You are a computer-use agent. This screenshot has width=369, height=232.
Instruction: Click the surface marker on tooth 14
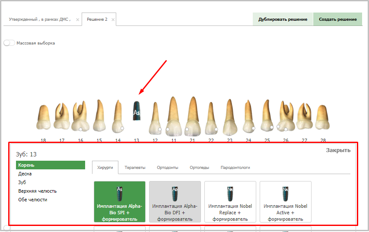point(122,128)
